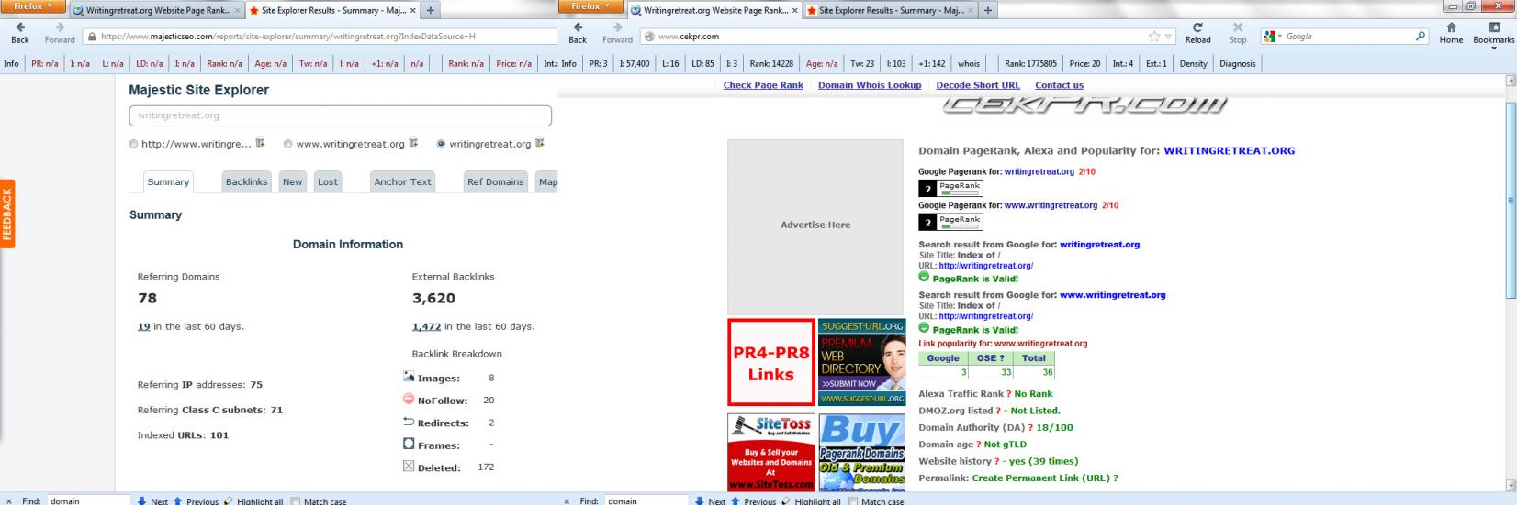Close the Site Explorer tab in left window
The height and width of the screenshot is (505, 1517).
[x=412, y=11]
